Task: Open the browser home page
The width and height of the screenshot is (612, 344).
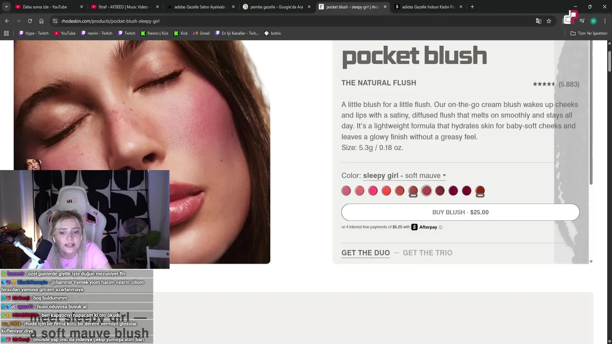Action: click(x=41, y=21)
